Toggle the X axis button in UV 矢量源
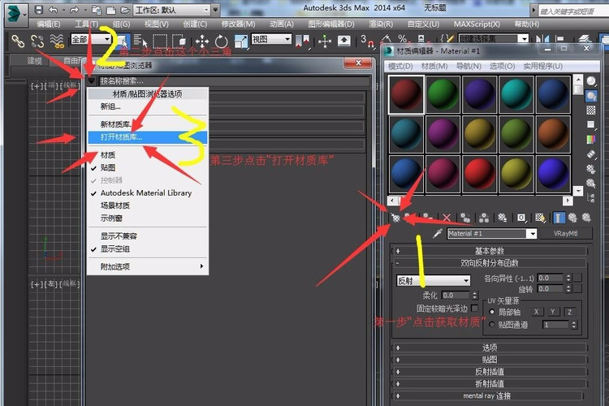Screen dimensions: 609x406 [537, 312]
